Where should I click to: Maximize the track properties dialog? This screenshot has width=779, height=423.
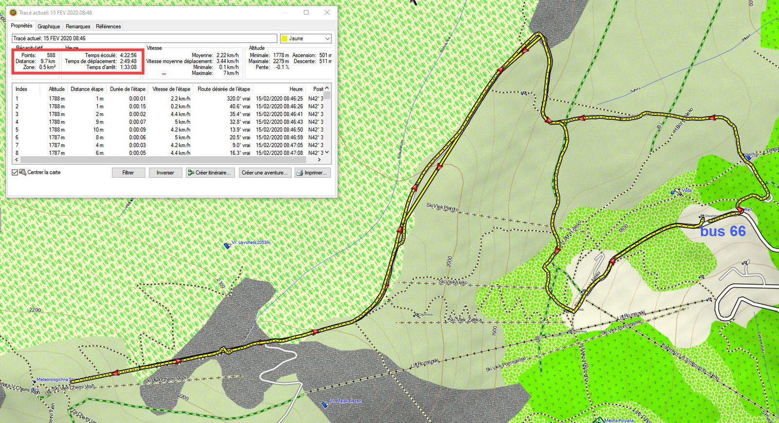click(x=306, y=13)
